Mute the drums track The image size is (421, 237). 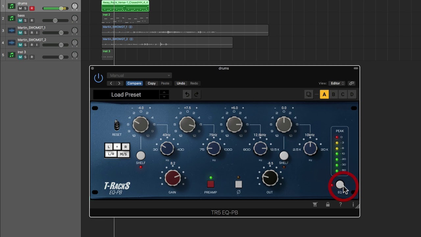(x=20, y=9)
